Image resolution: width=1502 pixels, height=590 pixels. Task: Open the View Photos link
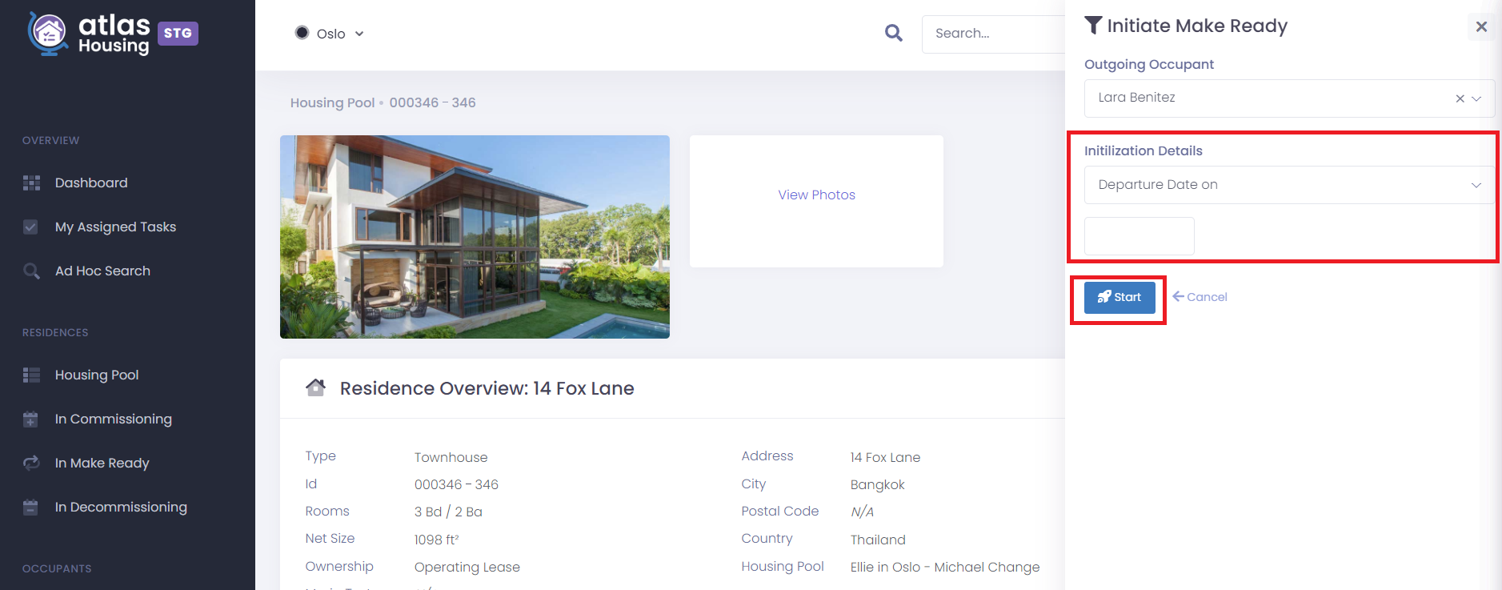pyautogui.click(x=816, y=195)
